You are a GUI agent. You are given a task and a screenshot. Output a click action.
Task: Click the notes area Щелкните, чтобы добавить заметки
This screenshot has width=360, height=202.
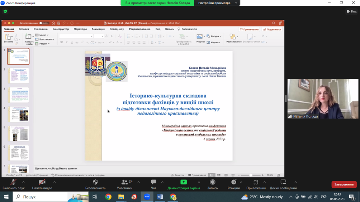pyautogui.click(x=56, y=169)
